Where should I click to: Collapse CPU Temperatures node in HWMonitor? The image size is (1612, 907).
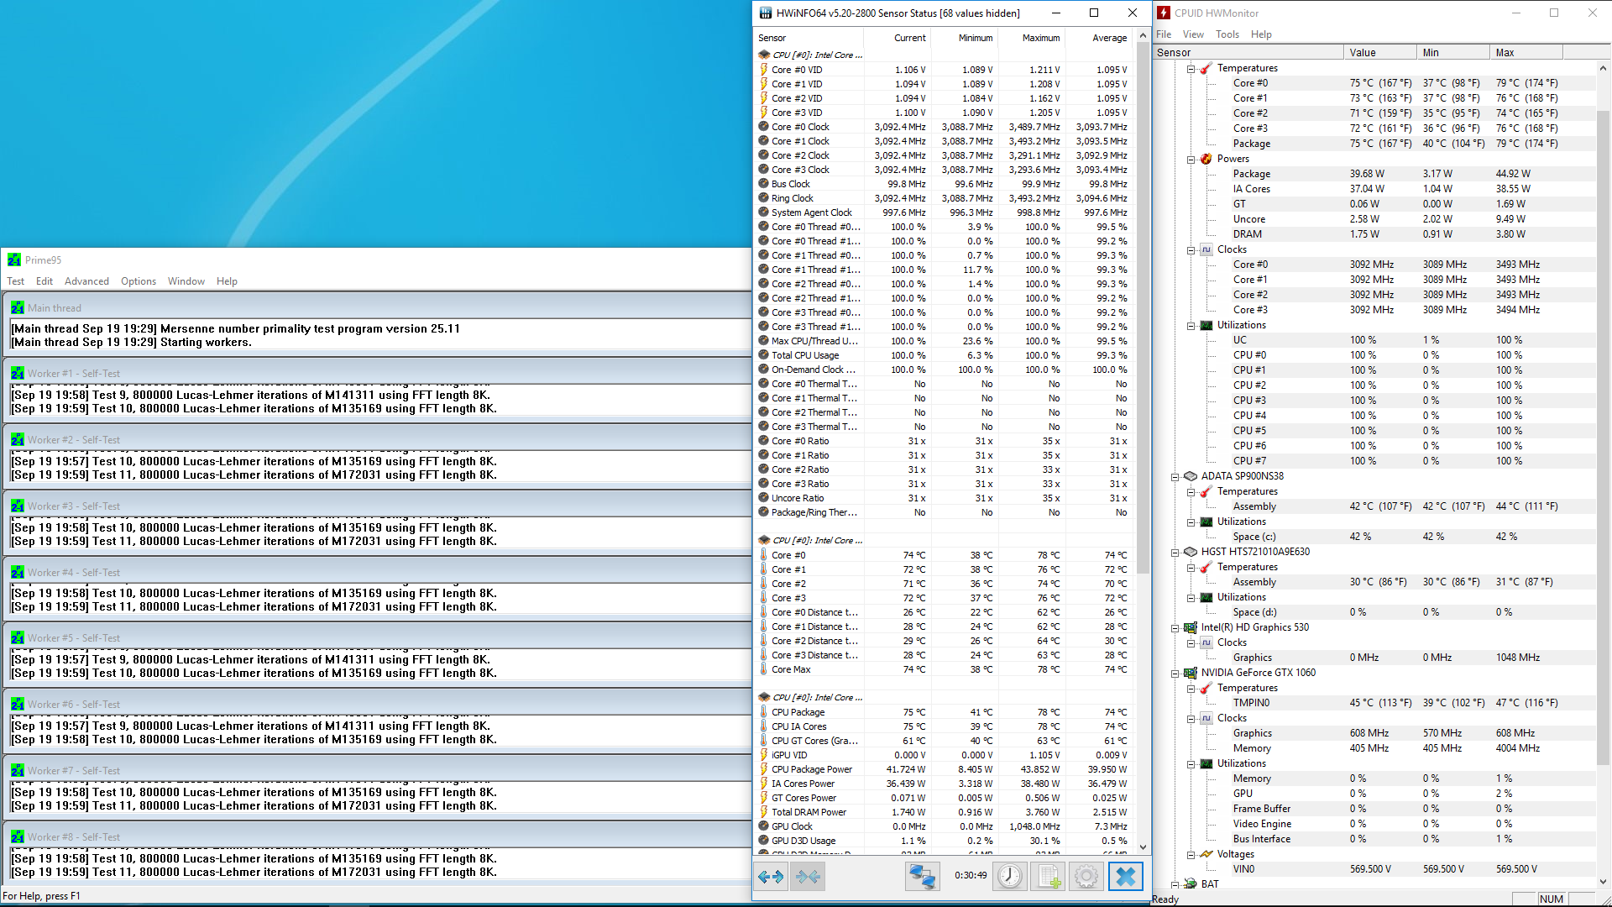click(x=1191, y=69)
